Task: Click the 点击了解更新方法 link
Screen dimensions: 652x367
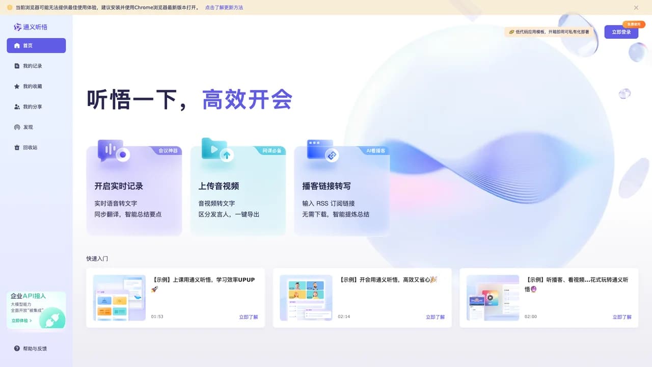Action: (x=224, y=8)
